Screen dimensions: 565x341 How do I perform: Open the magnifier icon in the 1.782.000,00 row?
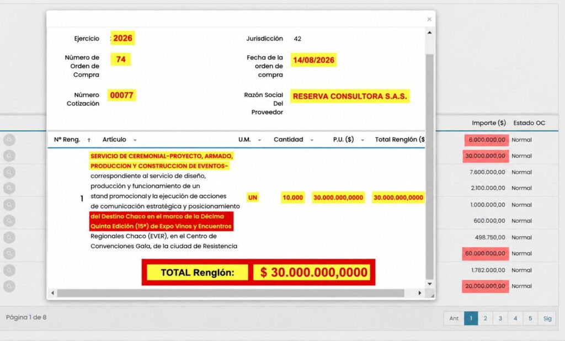9,270
